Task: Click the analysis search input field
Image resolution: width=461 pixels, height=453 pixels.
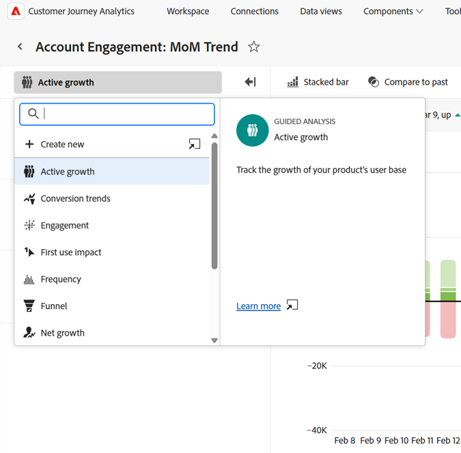Action: point(117,114)
